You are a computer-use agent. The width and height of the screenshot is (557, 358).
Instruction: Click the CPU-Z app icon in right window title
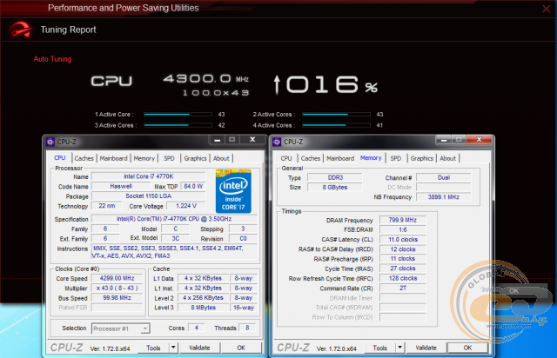coord(277,142)
